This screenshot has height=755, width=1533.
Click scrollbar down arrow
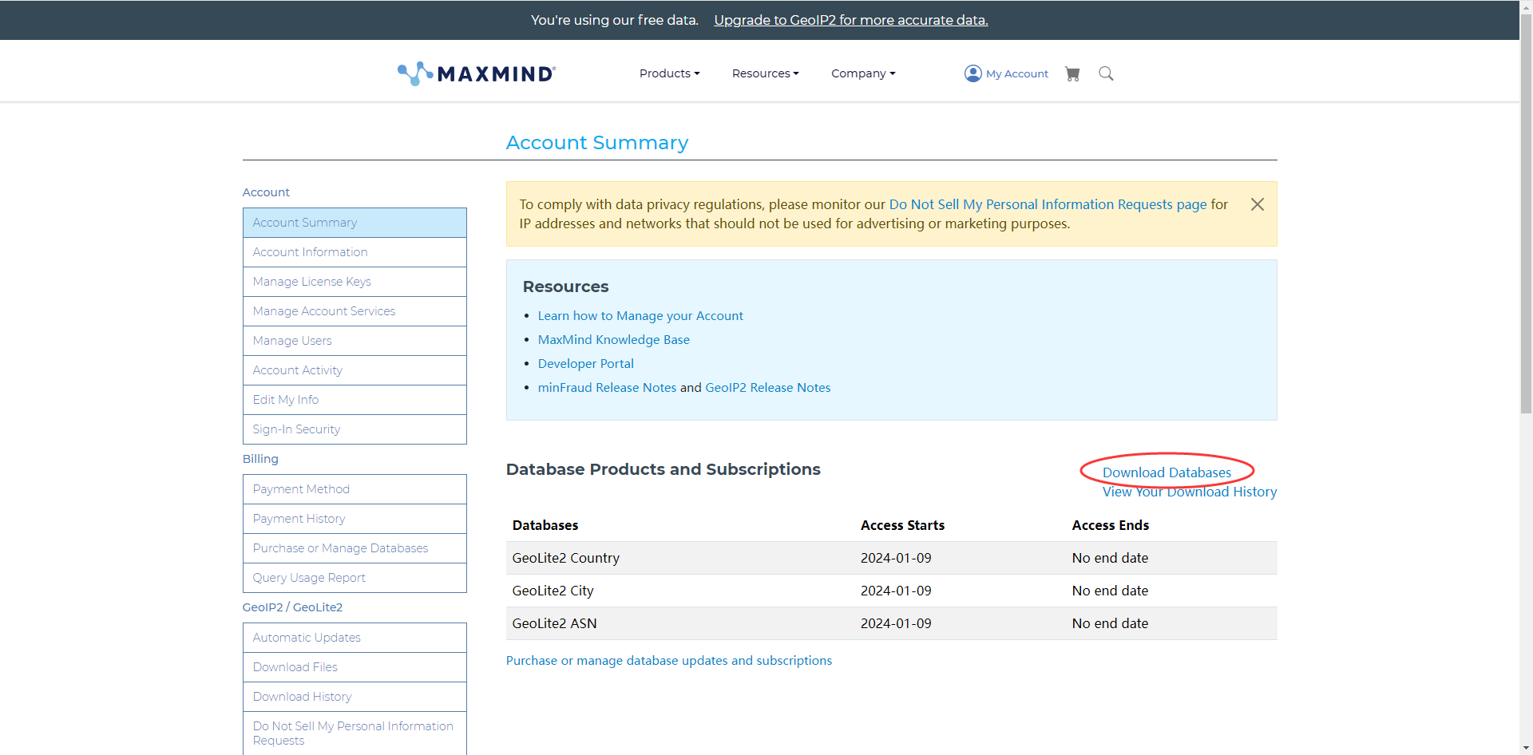1526,748
